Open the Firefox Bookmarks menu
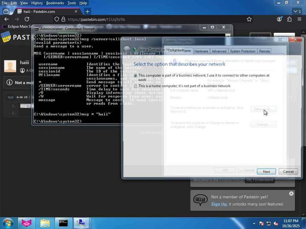Screen dimensions: 306x229 click(55, 3)
